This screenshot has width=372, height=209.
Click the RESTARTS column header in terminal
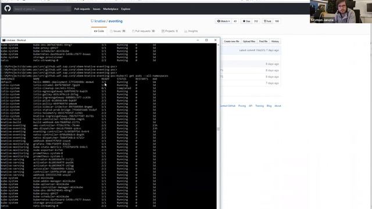click(x=142, y=79)
